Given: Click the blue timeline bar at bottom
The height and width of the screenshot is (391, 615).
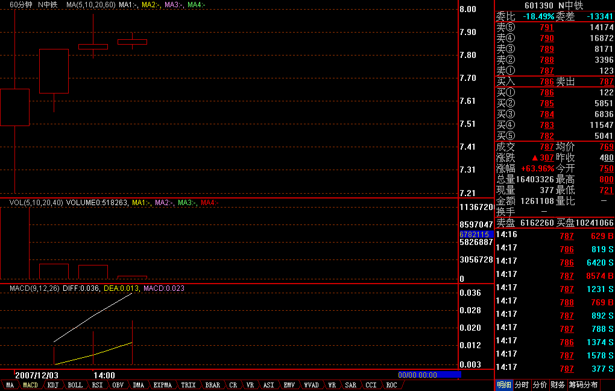Looking at the screenshot, I should 429,375.
